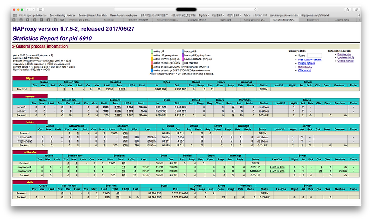The width and height of the screenshot is (372, 221).
Task: Open the Desmos bookmark
Action: [x=92, y=15]
